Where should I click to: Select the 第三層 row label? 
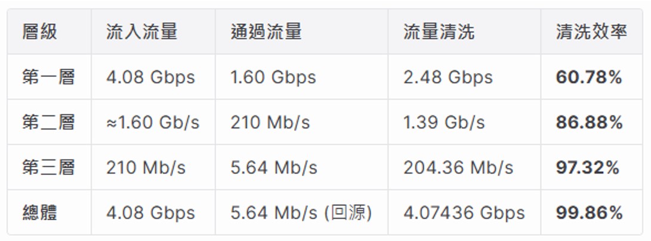tap(48, 167)
